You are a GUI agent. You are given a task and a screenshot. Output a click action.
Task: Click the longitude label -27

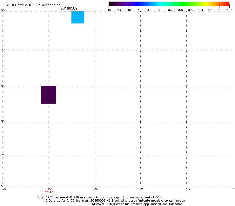[x=49, y=189]
